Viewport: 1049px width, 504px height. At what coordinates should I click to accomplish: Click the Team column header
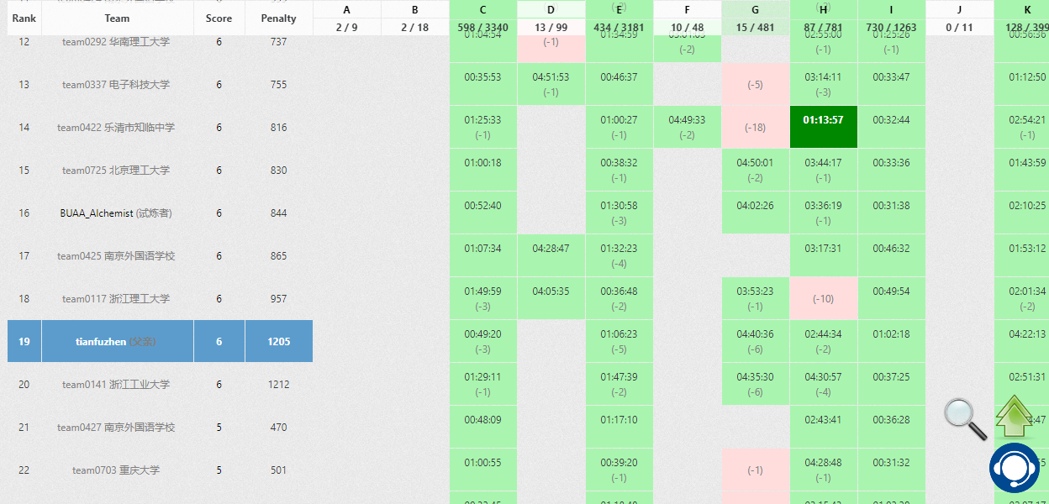[x=117, y=18]
